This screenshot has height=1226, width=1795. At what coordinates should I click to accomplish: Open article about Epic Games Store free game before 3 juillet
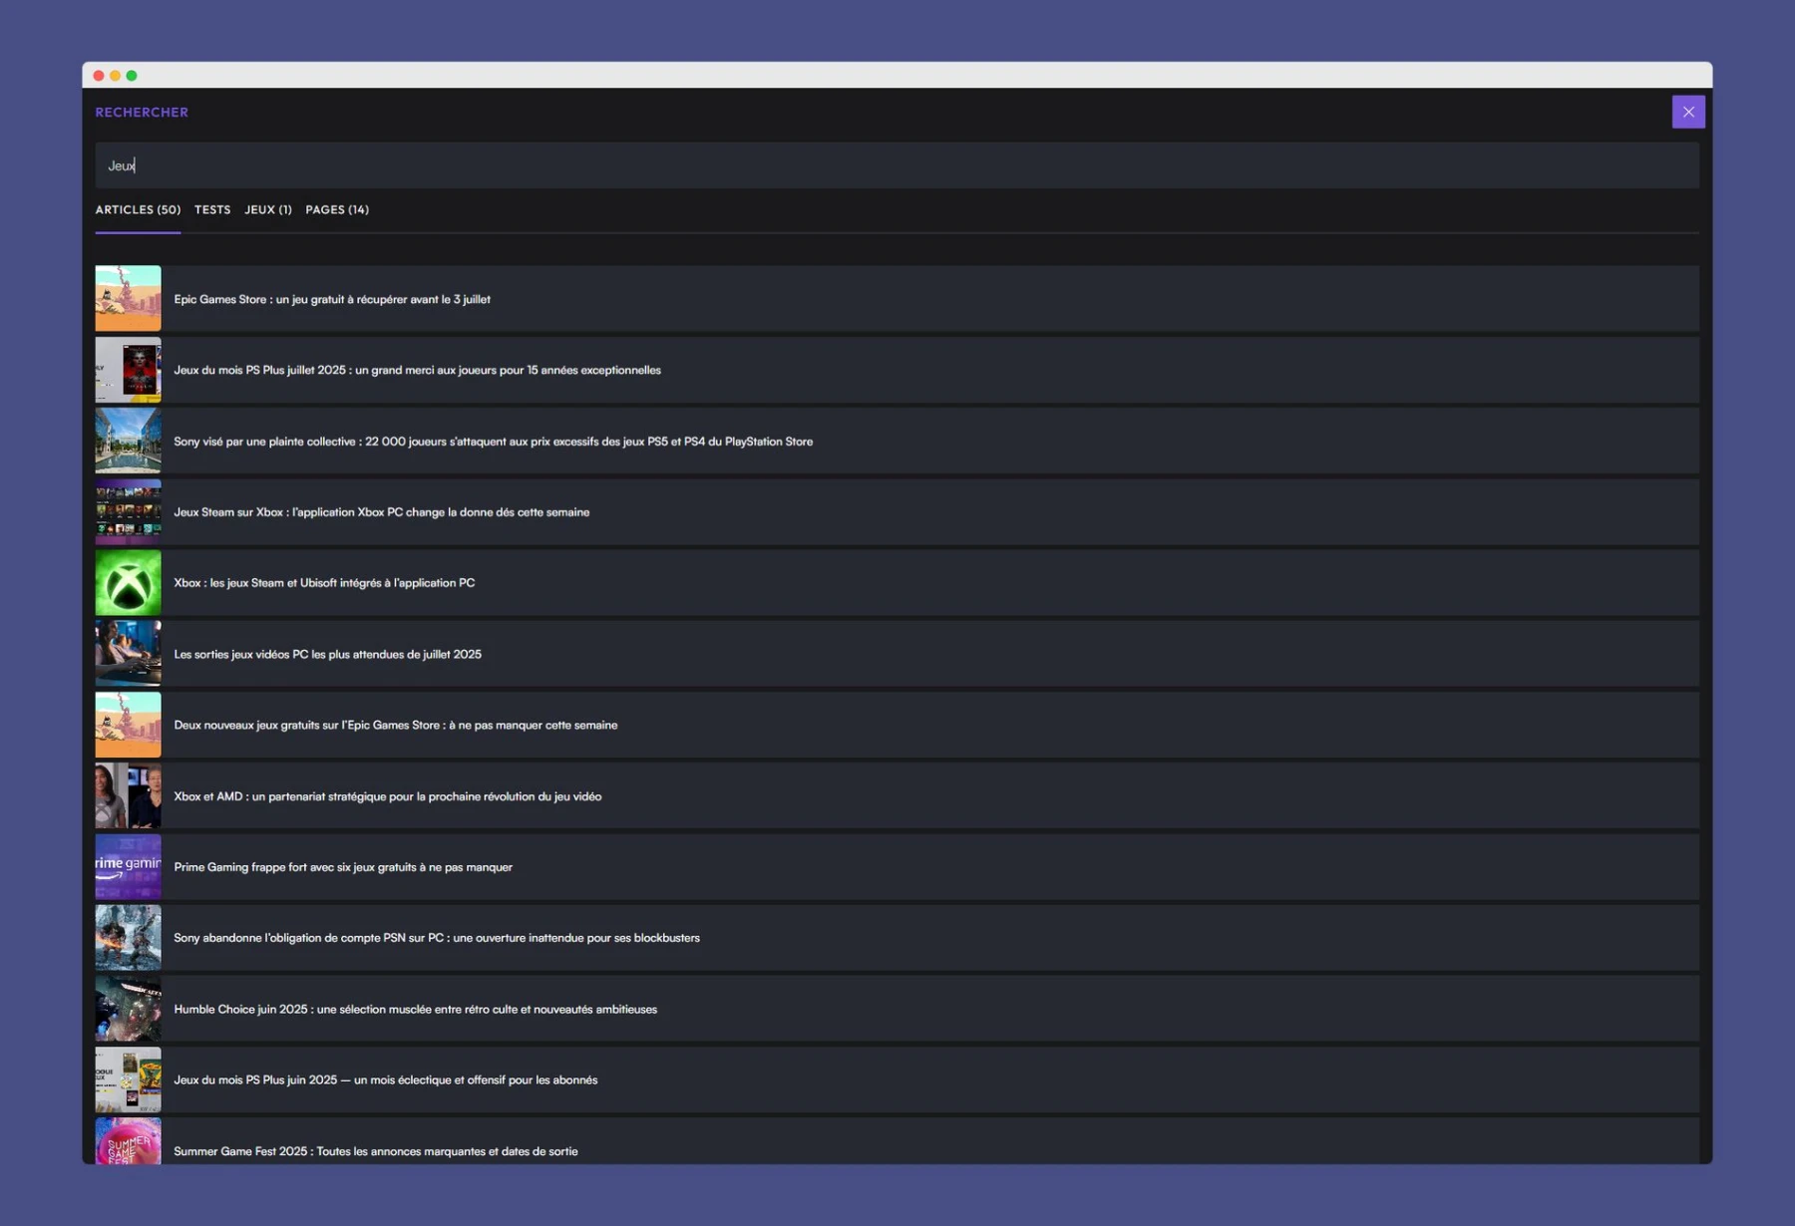tap(332, 299)
